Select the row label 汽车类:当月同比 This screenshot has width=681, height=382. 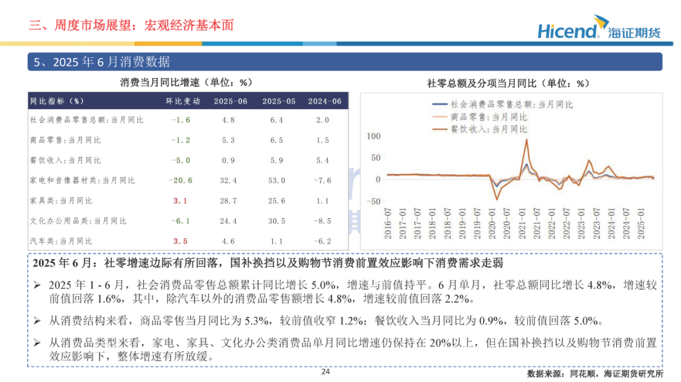(61, 241)
